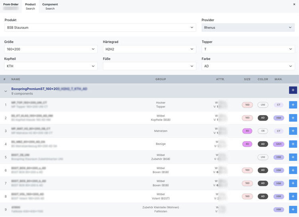Add row 8 Volant component with plus icon
This screenshot has width=299, height=217.
pos(293,196)
